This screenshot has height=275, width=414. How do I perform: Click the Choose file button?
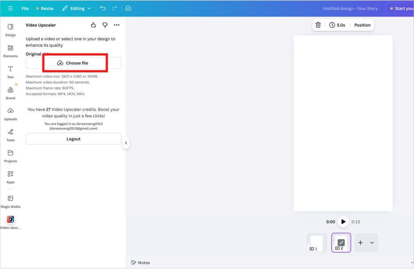point(73,63)
